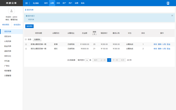Click the 修改密码 link
Screen dimensions: 176x110
point(6,25)
